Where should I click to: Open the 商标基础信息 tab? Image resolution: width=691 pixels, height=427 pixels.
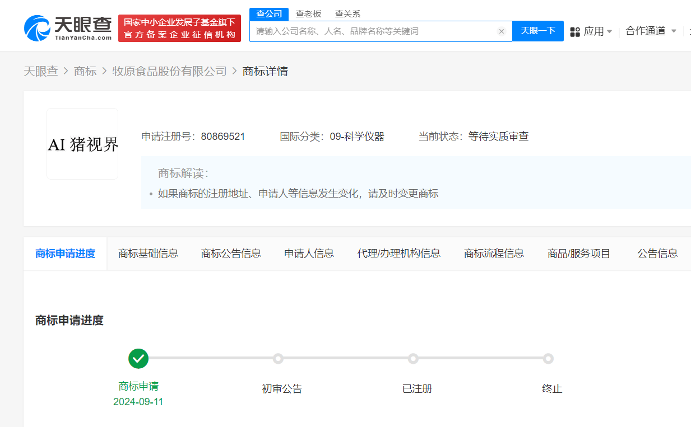(x=148, y=254)
